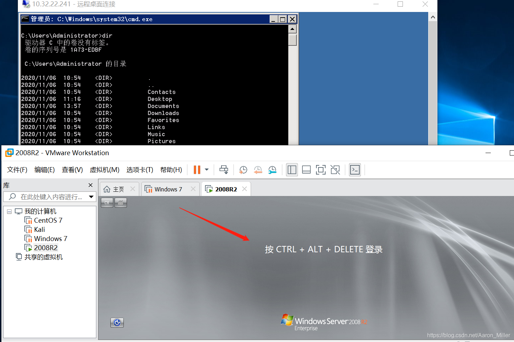Click the Desktop entry in cmd output

(160, 99)
